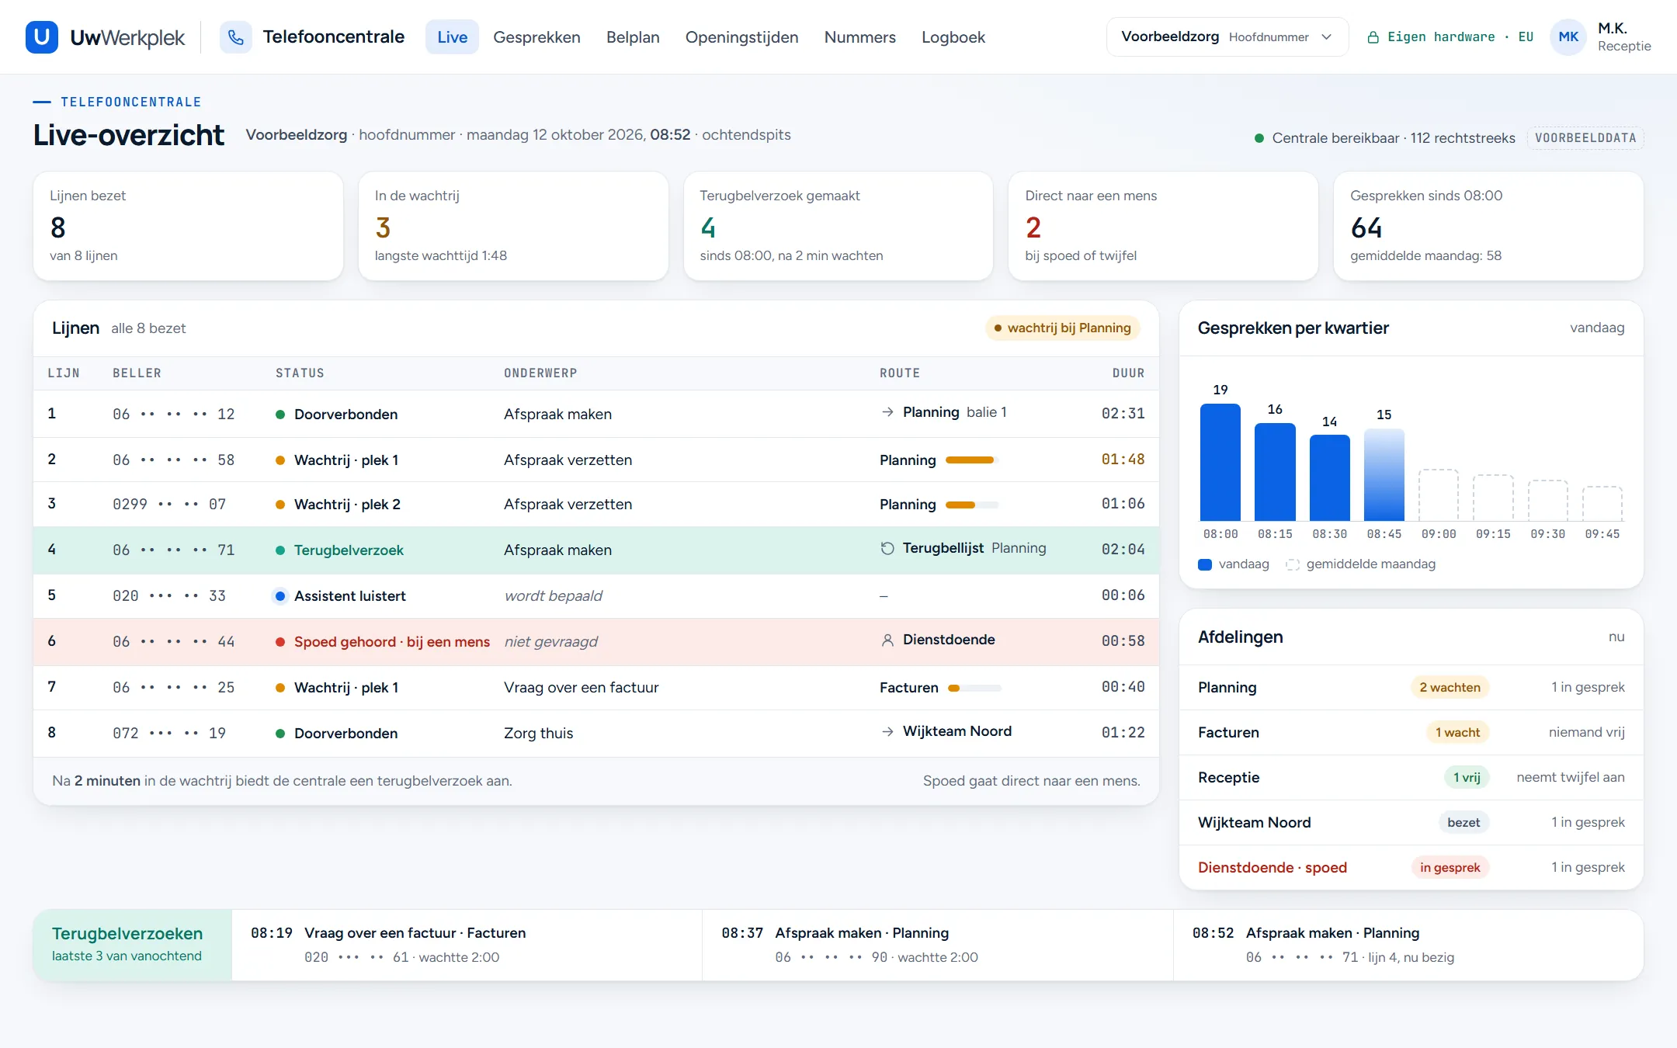
Task: Click the wachtrij bij Planning badge
Action: [1062, 328]
